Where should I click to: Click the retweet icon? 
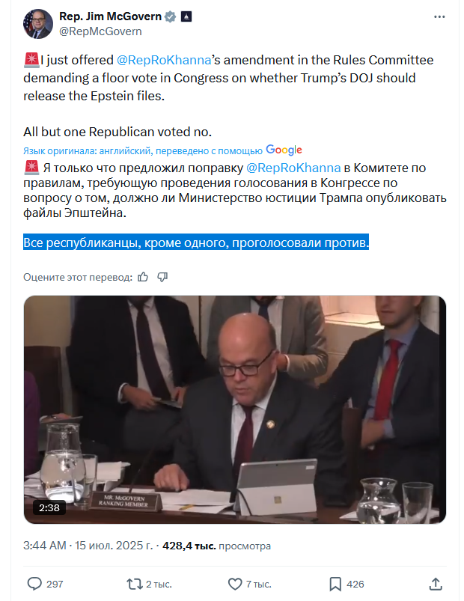135,584
